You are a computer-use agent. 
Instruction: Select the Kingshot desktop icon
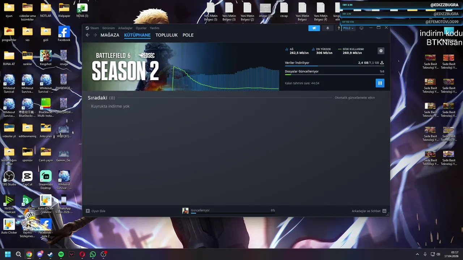pyautogui.click(x=46, y=58)
